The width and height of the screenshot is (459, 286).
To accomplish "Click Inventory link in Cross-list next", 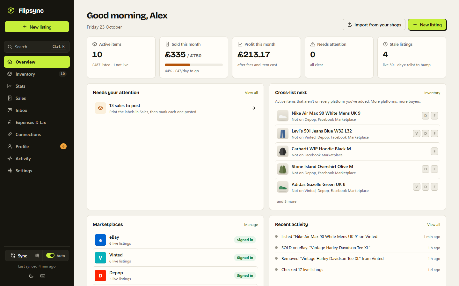I will [432, 93].
